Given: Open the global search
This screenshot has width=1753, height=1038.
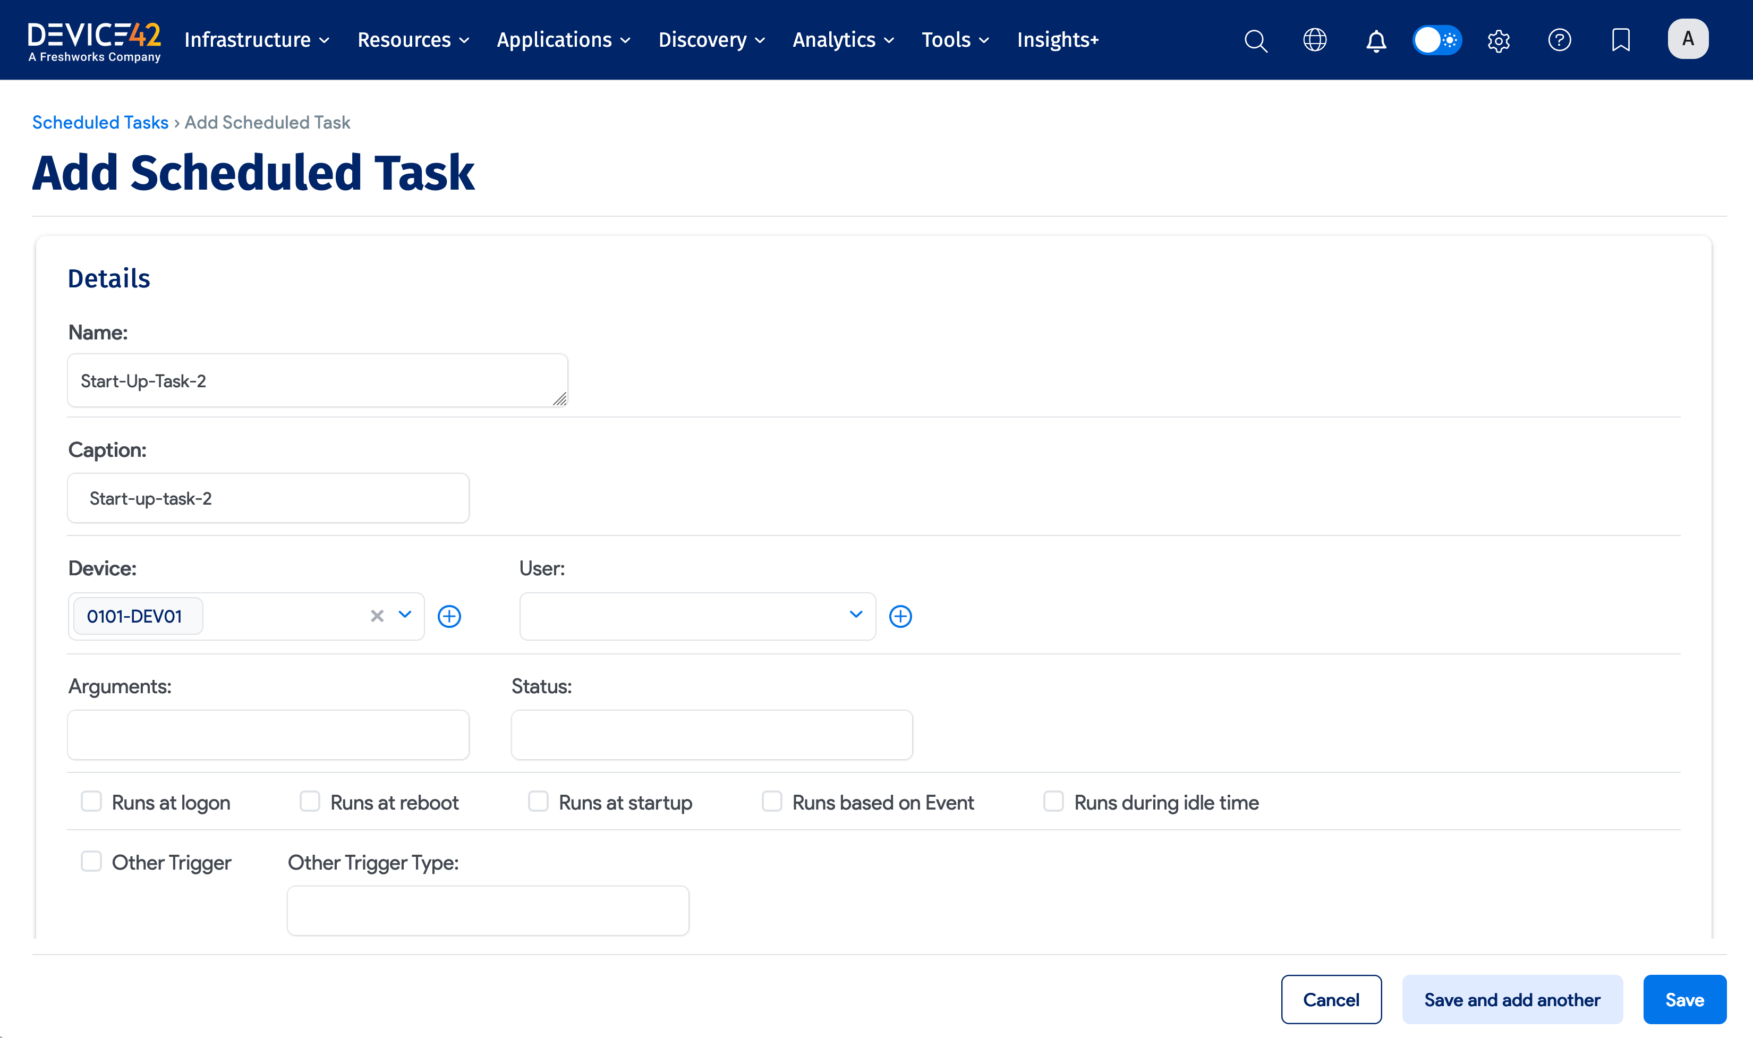Looking at the screenshot, I should tap(1255, 40).
